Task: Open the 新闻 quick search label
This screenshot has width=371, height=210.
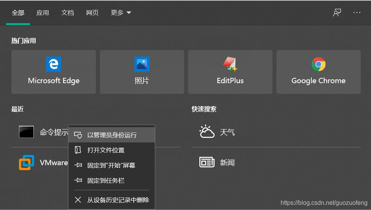Action: [x=227, y=163]
